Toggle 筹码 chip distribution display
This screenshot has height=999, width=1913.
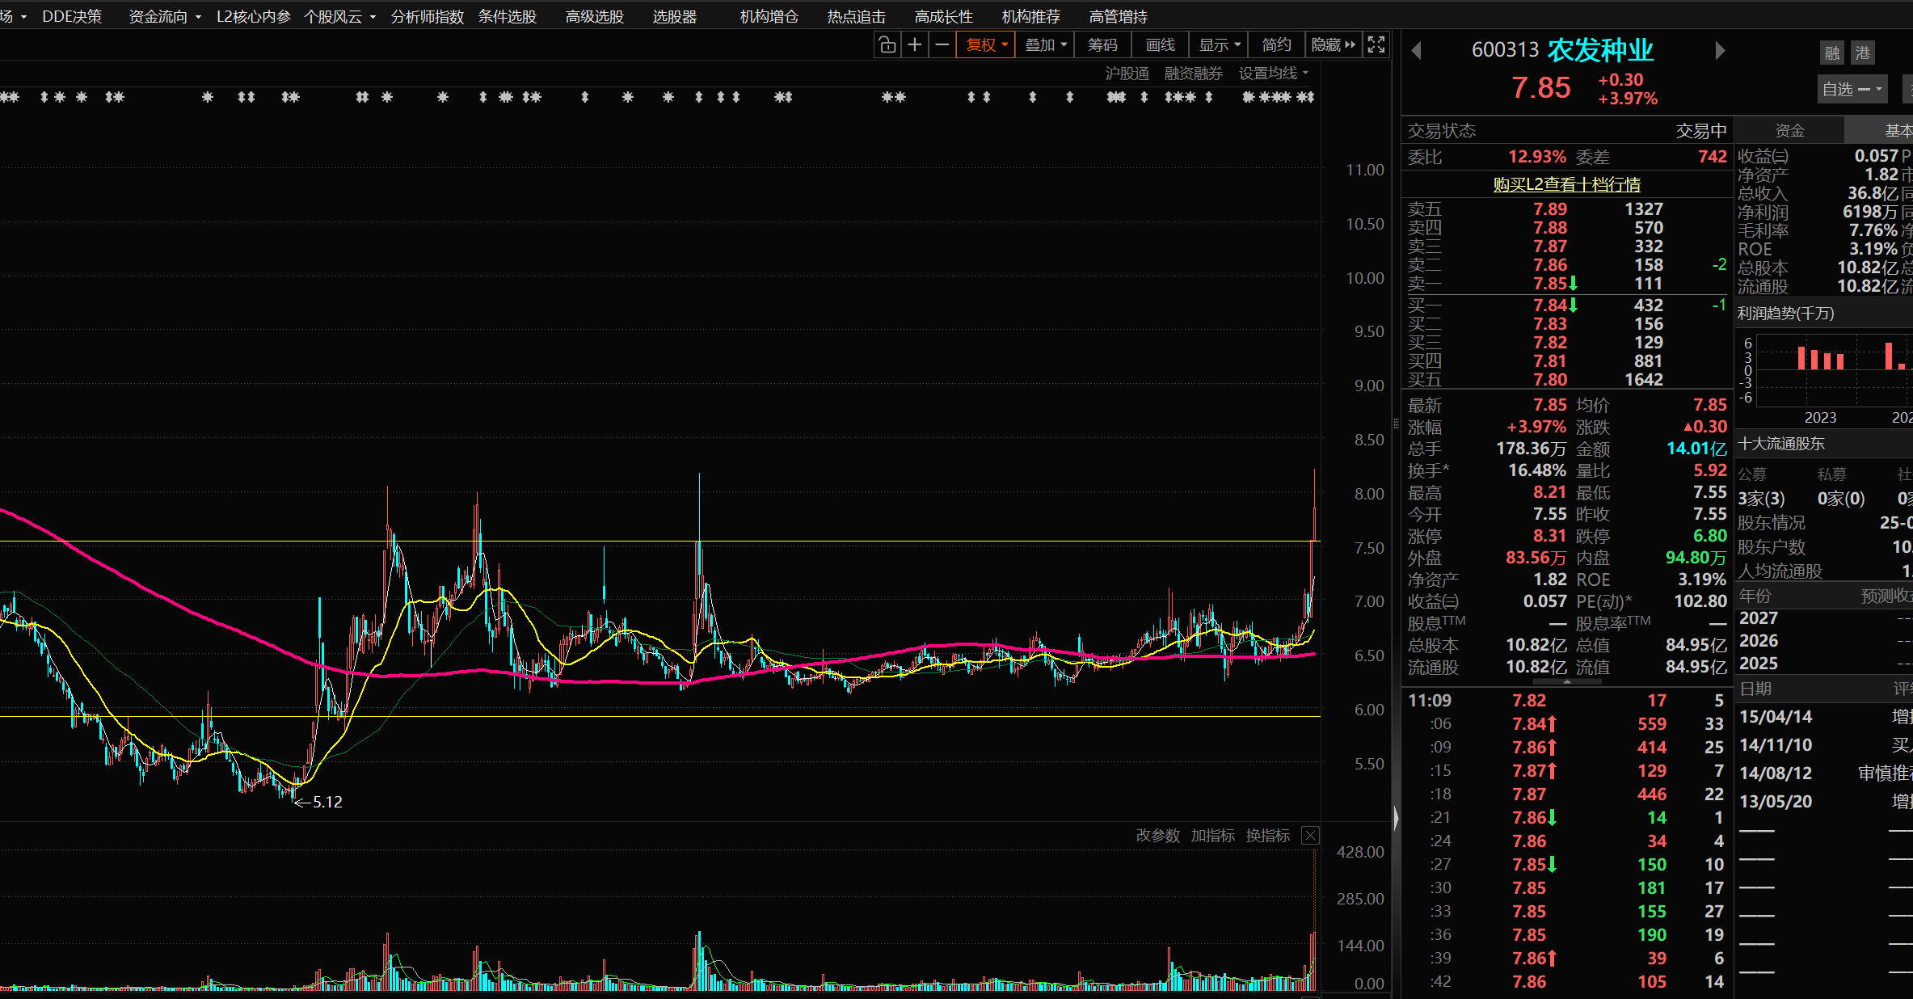click(1102, 45)
